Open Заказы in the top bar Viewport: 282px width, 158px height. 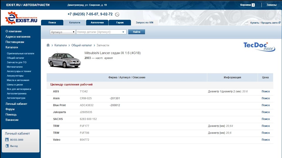coord(271,5)
